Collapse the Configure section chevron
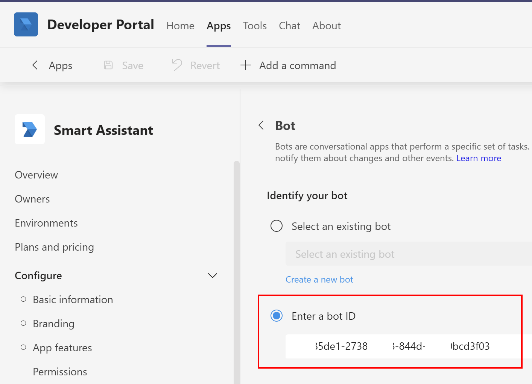 tap(213, 275)
